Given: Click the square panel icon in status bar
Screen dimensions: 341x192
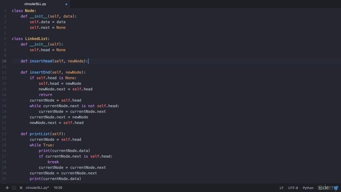Looking at the screenshot, I should [14, 188].
